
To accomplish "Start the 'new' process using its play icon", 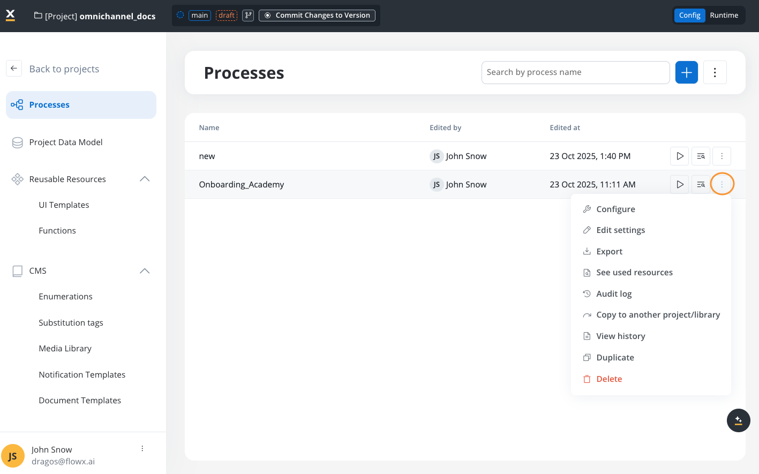I will [x=679, y=156].
